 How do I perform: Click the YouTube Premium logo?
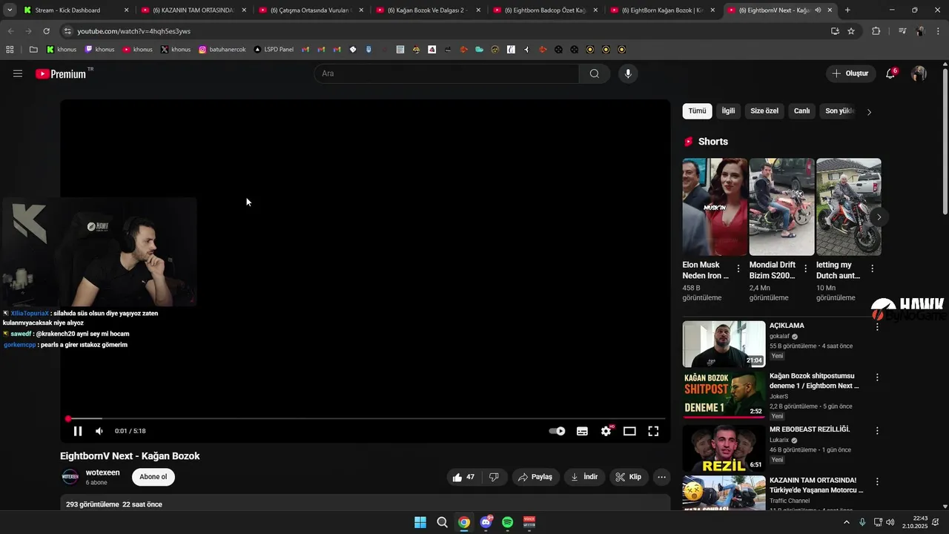(61, 73)
